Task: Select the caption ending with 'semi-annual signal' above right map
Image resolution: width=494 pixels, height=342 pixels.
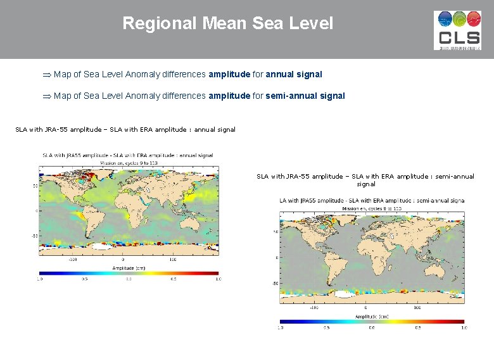Action: click(x=365, y=180)
